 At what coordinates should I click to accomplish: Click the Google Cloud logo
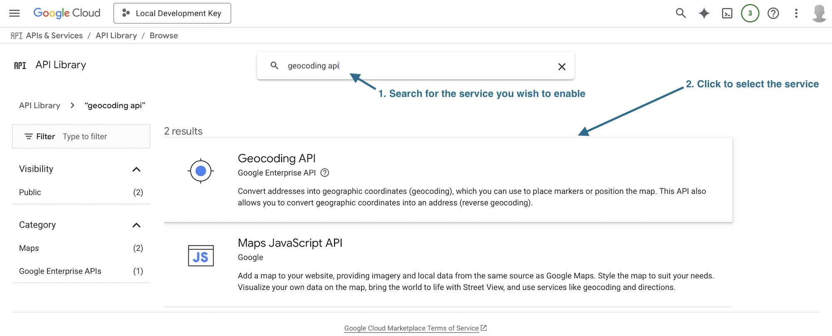pyautogui.click(x=67, y=13)
